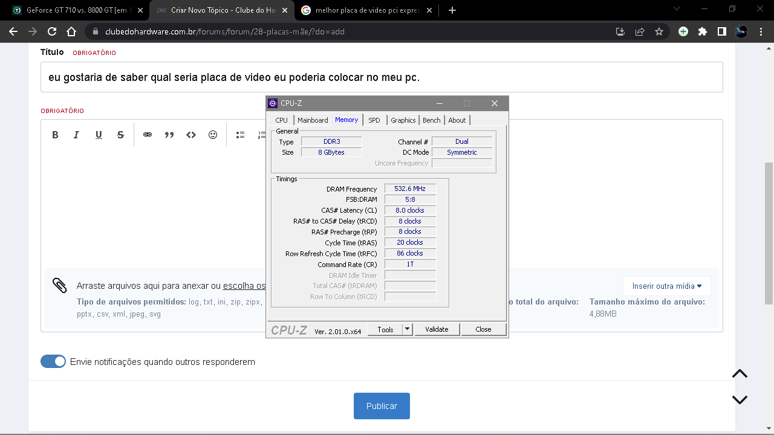Viewport: 774px width, 435px height.
Task: Click the paperclip attachment icon
Action: (60, 285)
